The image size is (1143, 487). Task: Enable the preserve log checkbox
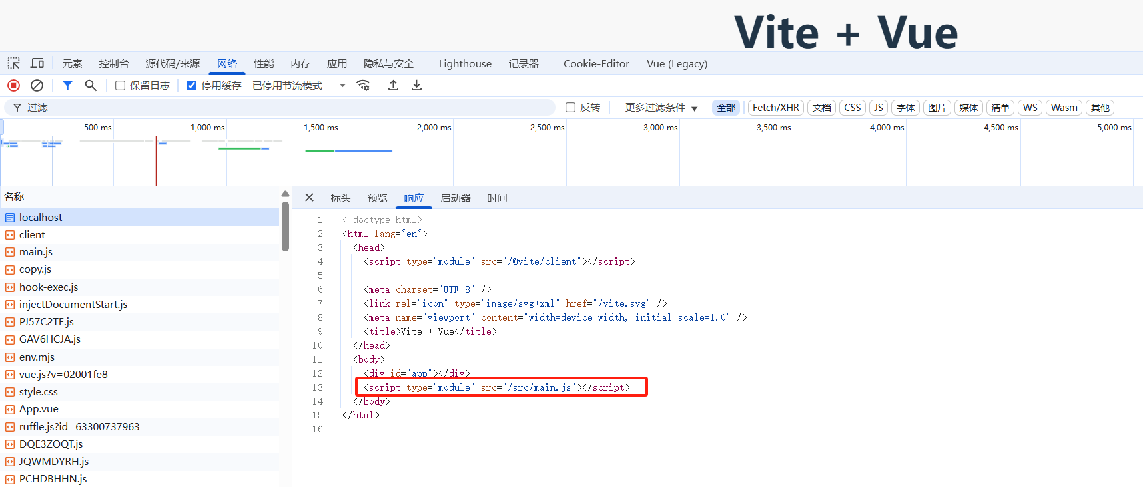120,85
